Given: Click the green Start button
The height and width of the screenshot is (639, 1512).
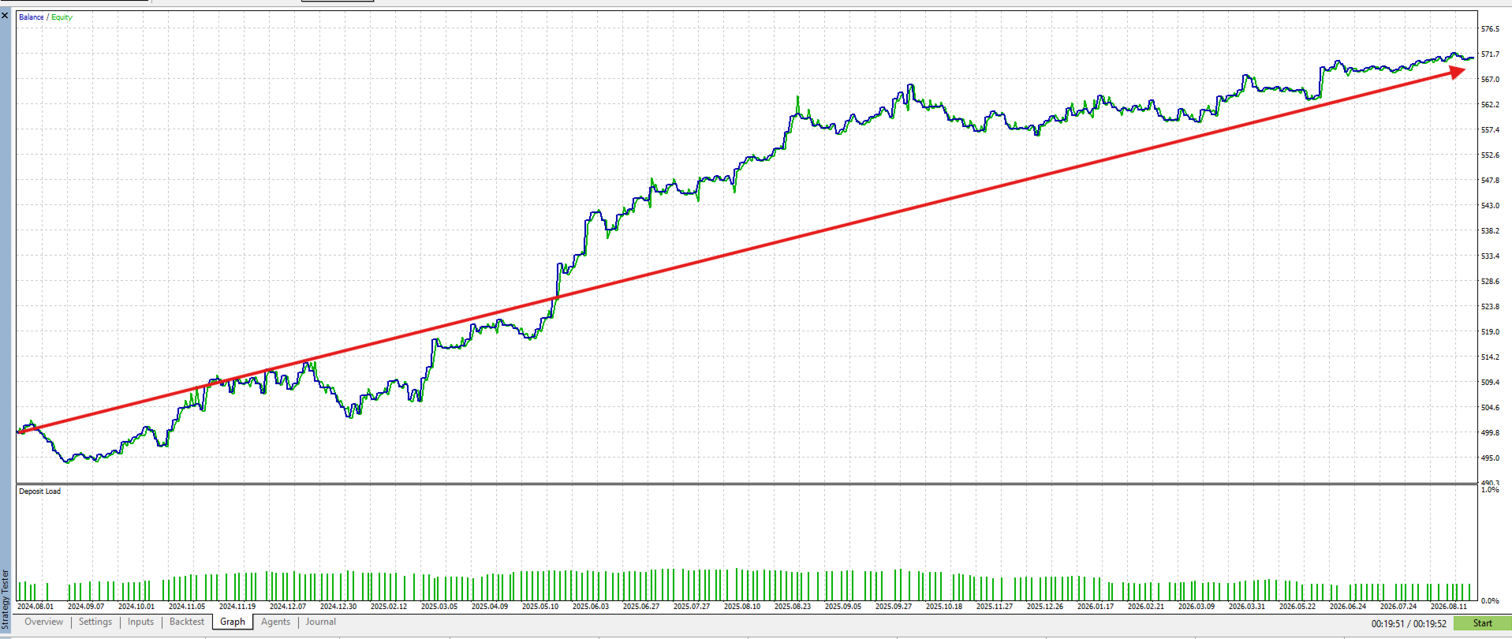Looking at the screenshot, I should (x=1482, y=623).
